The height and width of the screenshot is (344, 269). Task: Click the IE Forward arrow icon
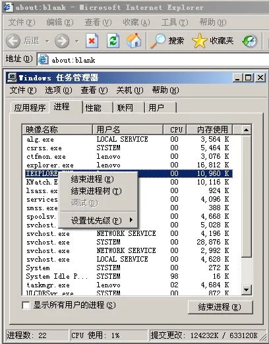(62, 41)
